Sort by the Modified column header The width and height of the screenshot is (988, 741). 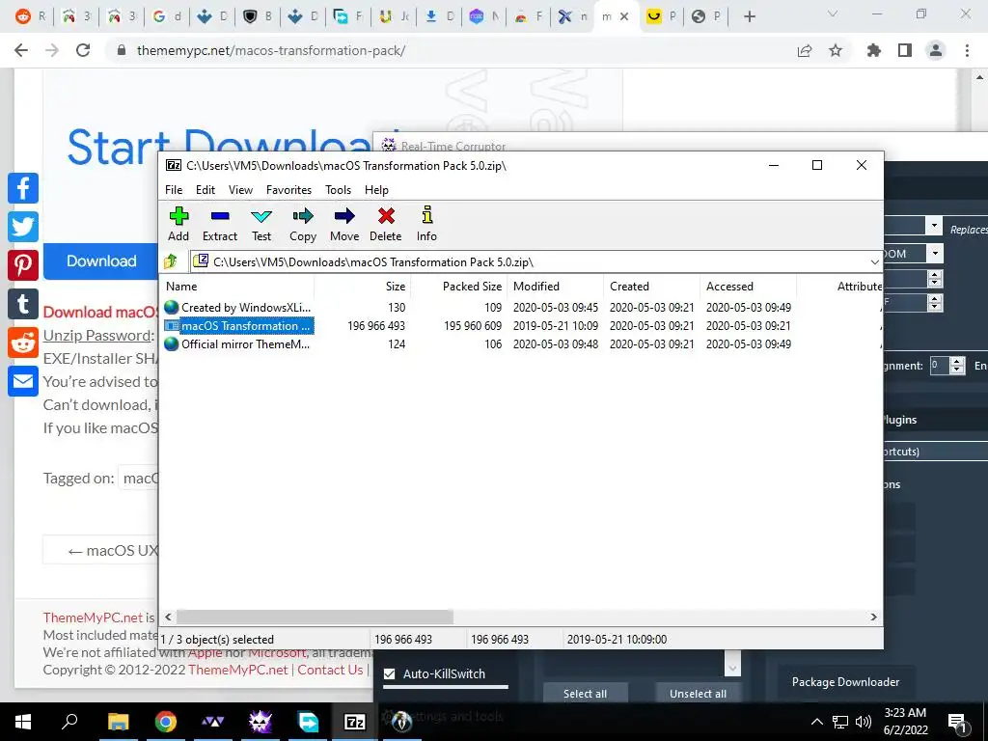pyautogui.click(x=555, y=286)
